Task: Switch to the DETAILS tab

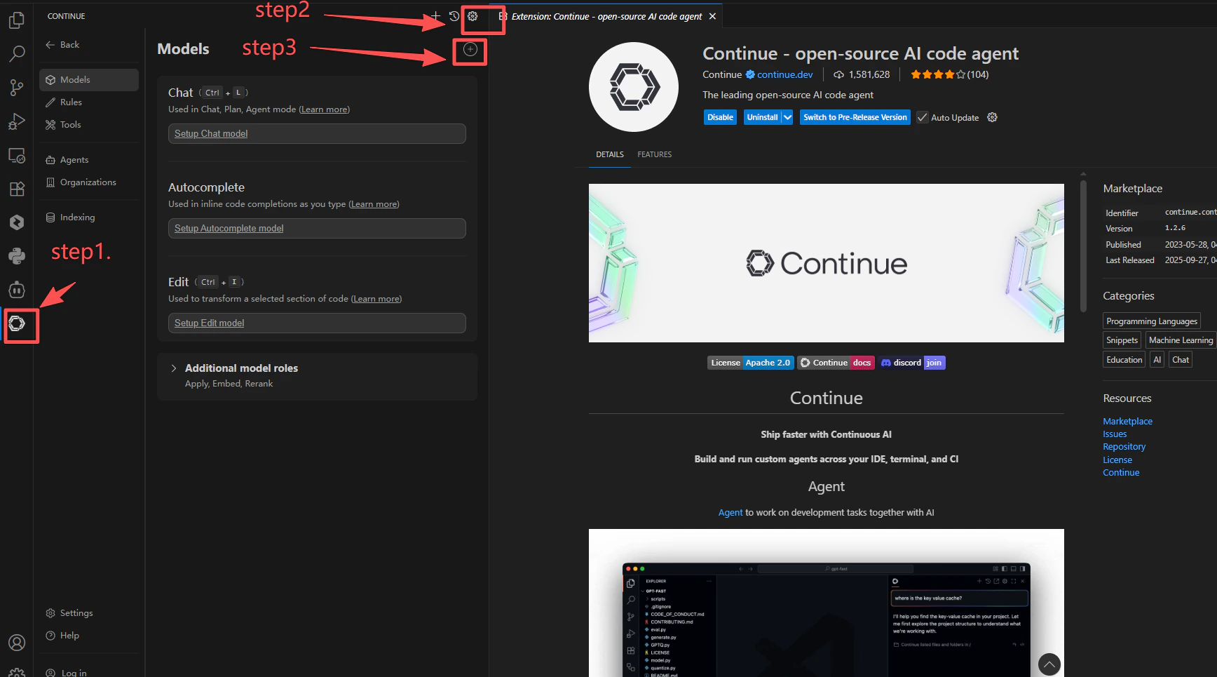Action: (610, 154)
